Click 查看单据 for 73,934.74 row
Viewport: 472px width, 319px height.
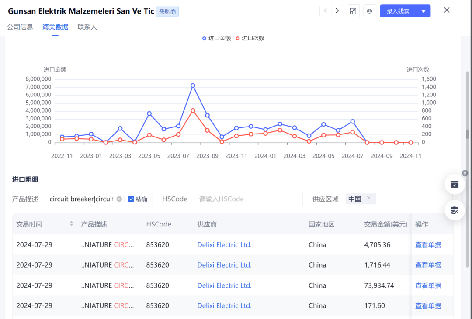(x=428, y=285)
